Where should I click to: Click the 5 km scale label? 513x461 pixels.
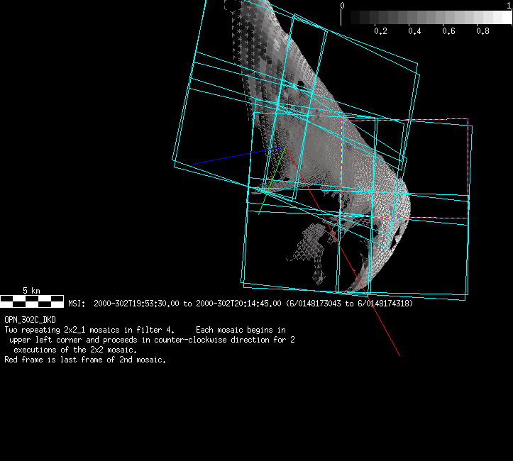(x=31, y=291)
